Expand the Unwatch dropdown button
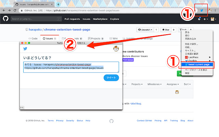Screen dimensions: 219x137 click(x=145, y=30)
